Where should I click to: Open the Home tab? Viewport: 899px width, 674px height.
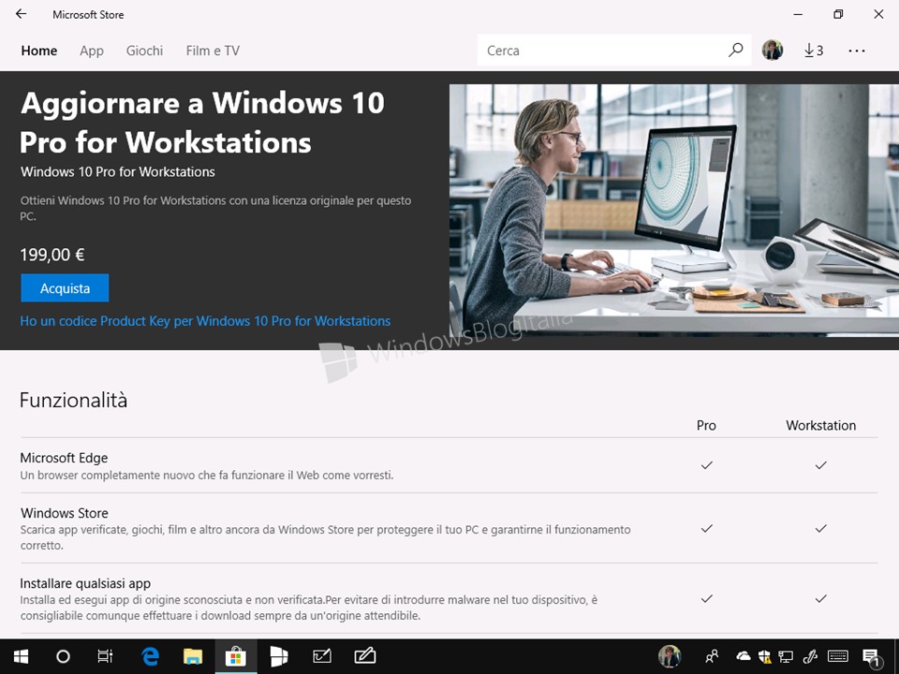click(39, 51)
